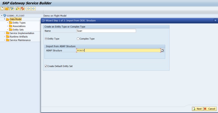
Task: Select the ZDEMO_FLIGHT tree label
Action: pos(16,16)
